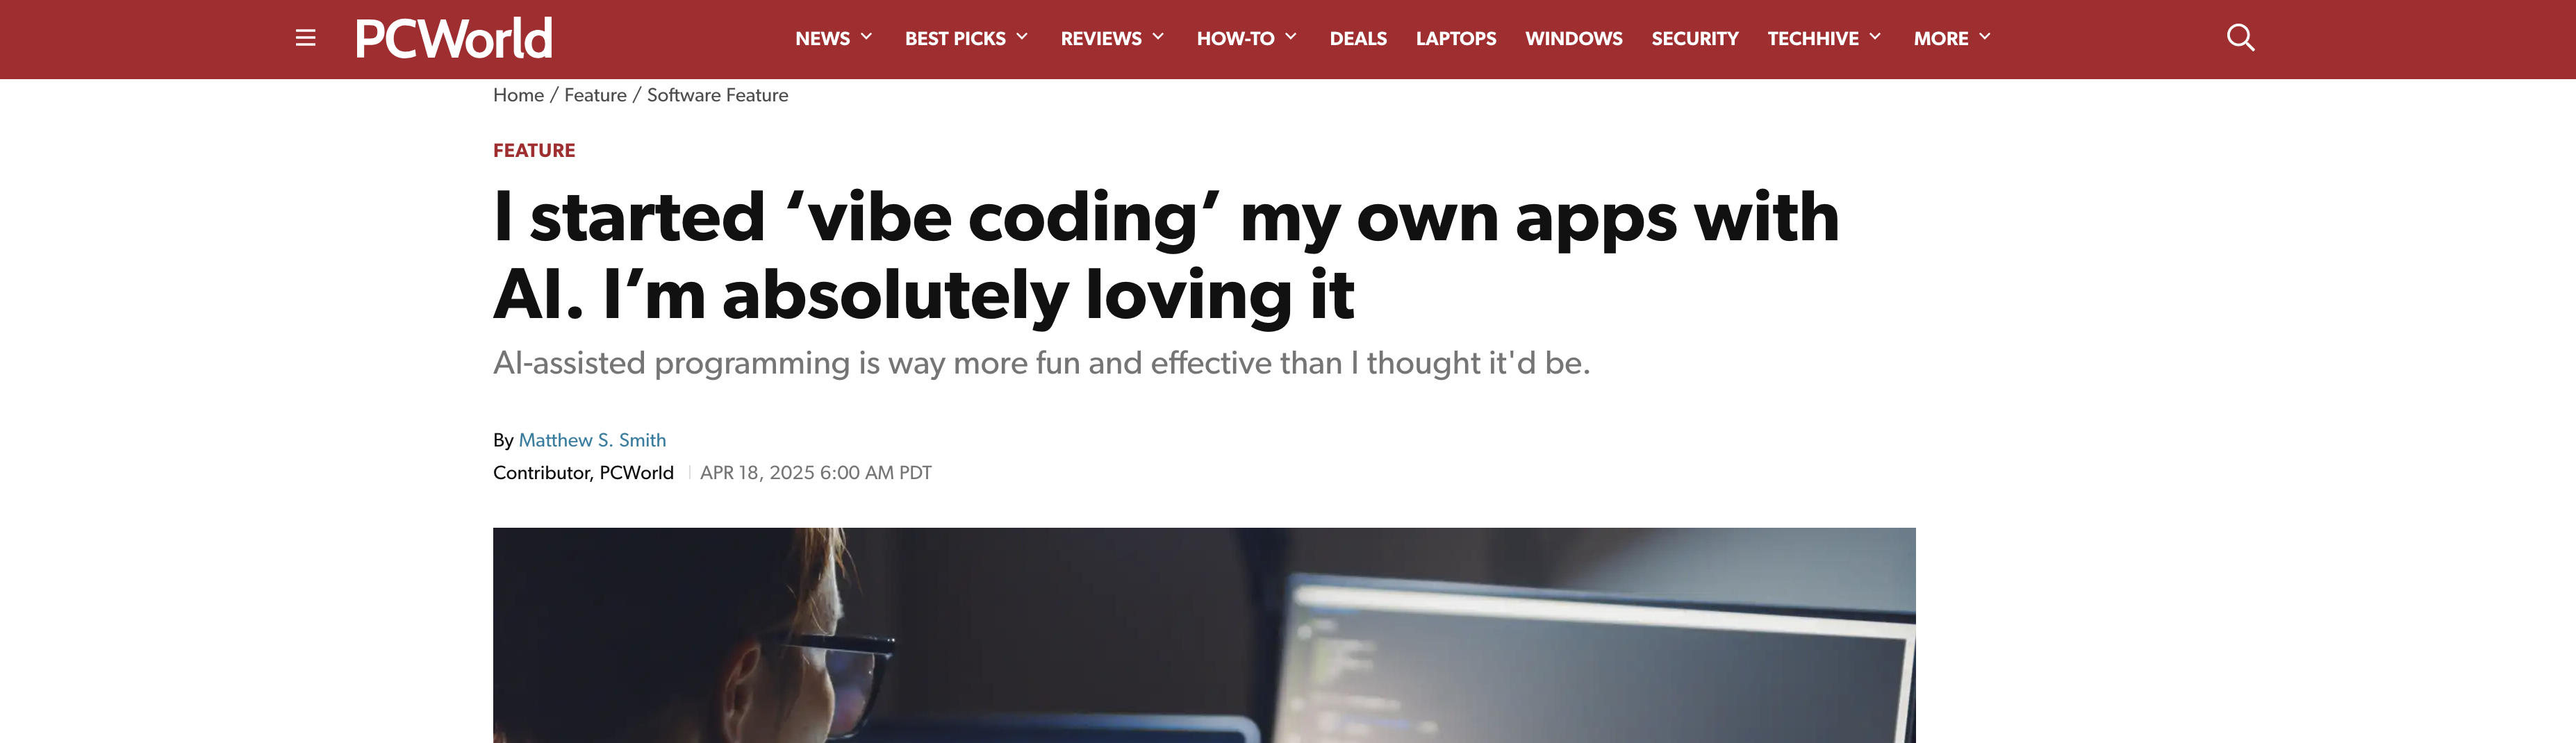Open Matthew S. Smith's author page
The height and width of the screenshot is (743, 2576).
(x=592, y=439)
